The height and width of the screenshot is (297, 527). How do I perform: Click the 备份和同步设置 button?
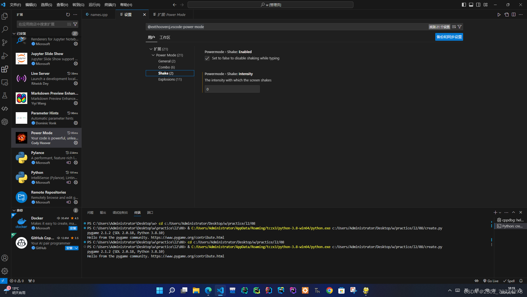click(x=449, y=37)
